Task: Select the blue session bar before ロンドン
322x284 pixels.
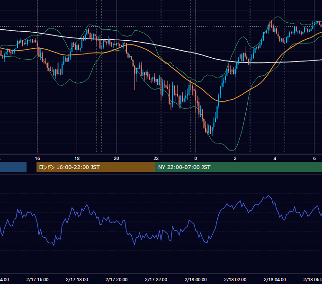Action: (13, 167)
